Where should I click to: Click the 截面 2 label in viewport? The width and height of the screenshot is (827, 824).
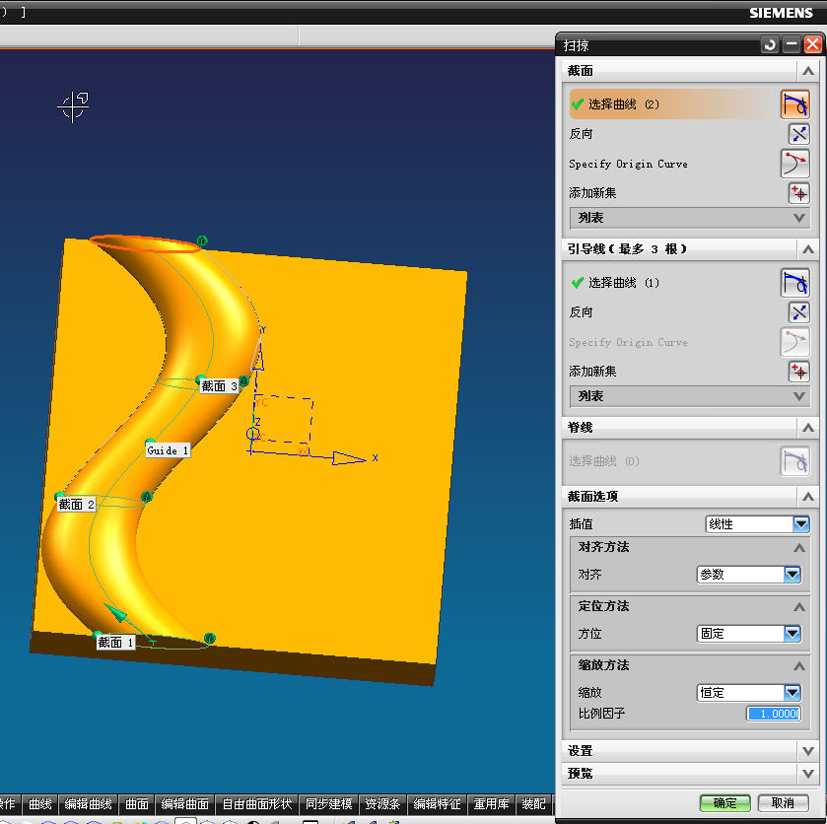[77, 505]
